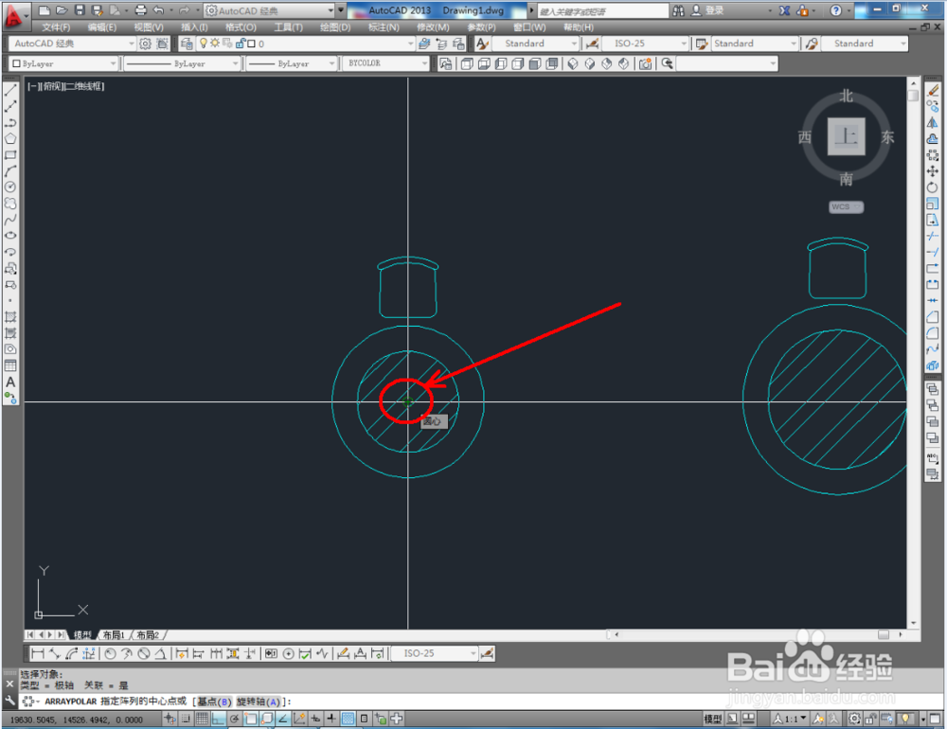Viewport: 947px width, 729px height.
Task: Click the Linear dimension icon in dimension toolbar
Action: click(38, 653)
